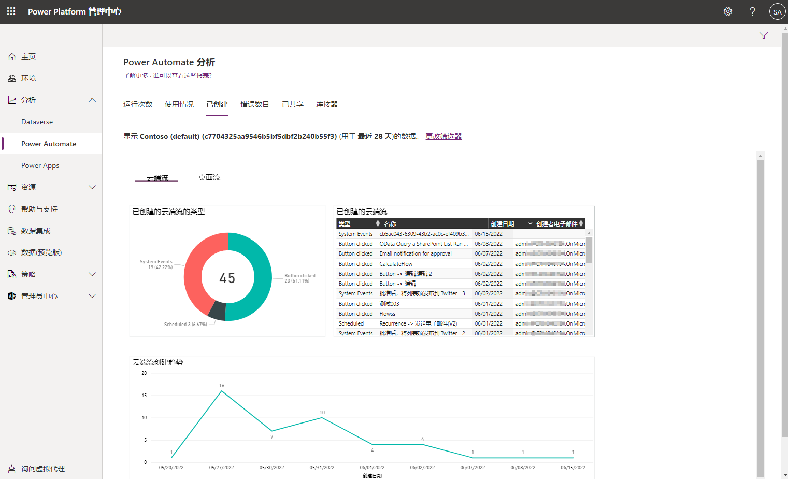This screenshot has height=479, width=788.
Task: Click the 16 peak point on trend chart
Action: pyautogui.click(x=222, y=391)
